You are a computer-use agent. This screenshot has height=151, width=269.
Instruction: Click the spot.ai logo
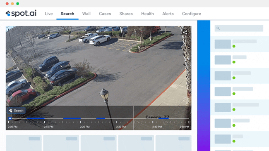coord(21,14)
